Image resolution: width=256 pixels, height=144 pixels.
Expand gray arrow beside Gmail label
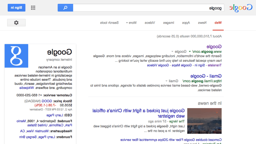166,81
